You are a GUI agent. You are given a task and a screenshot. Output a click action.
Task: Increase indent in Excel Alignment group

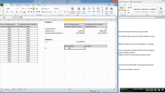click(x=39, y=12)
